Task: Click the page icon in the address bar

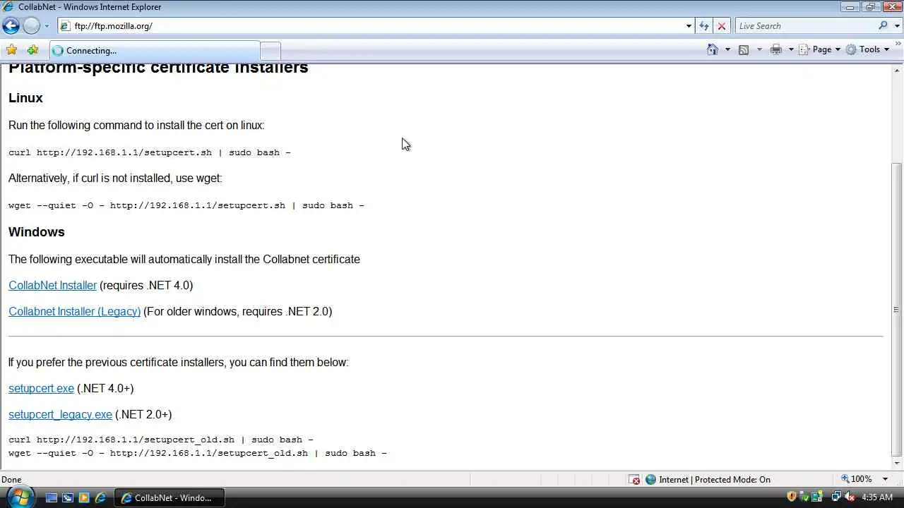Action: [65, 26]
